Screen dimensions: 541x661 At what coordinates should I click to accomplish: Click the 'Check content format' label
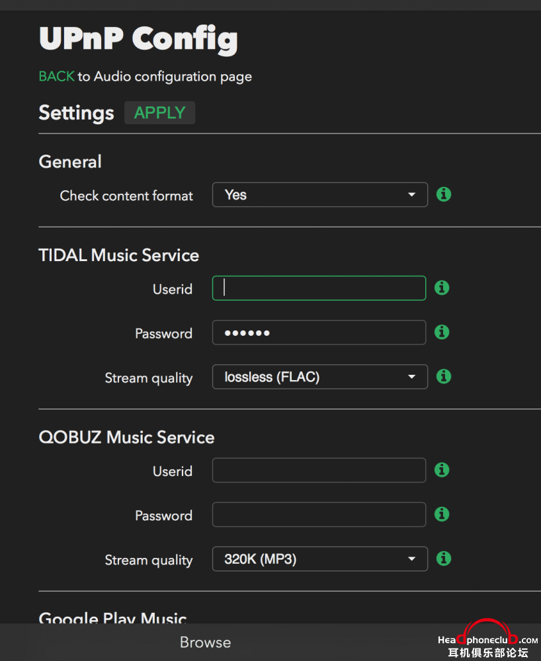point(126,196)
